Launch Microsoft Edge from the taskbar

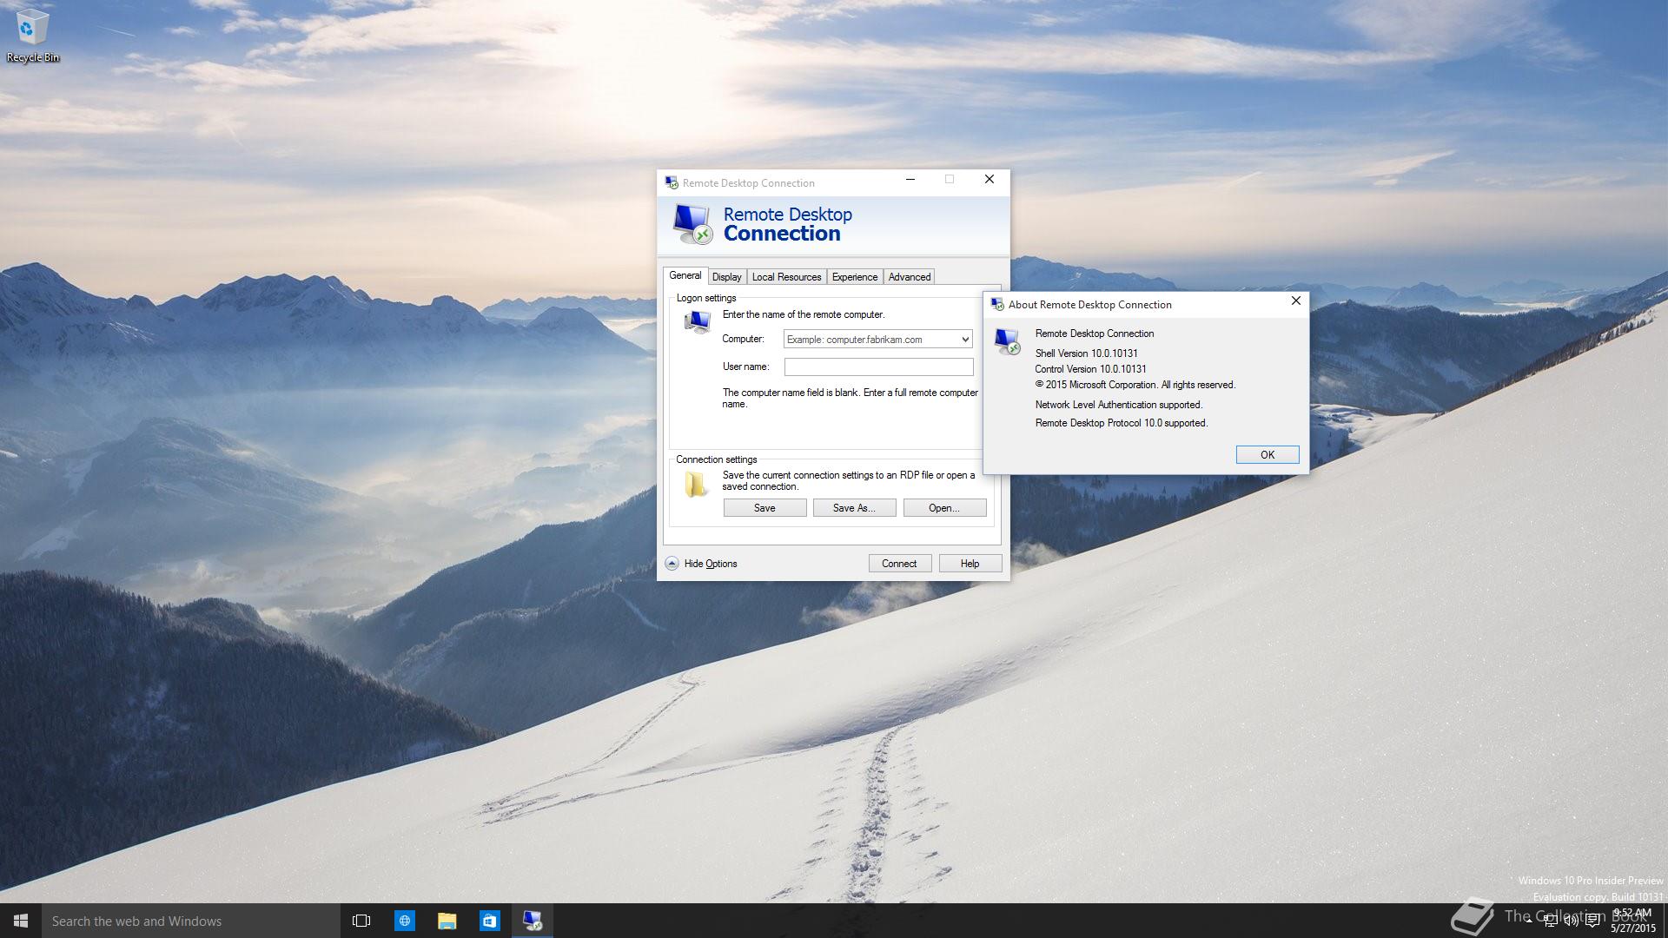click(x=404, y=921)
